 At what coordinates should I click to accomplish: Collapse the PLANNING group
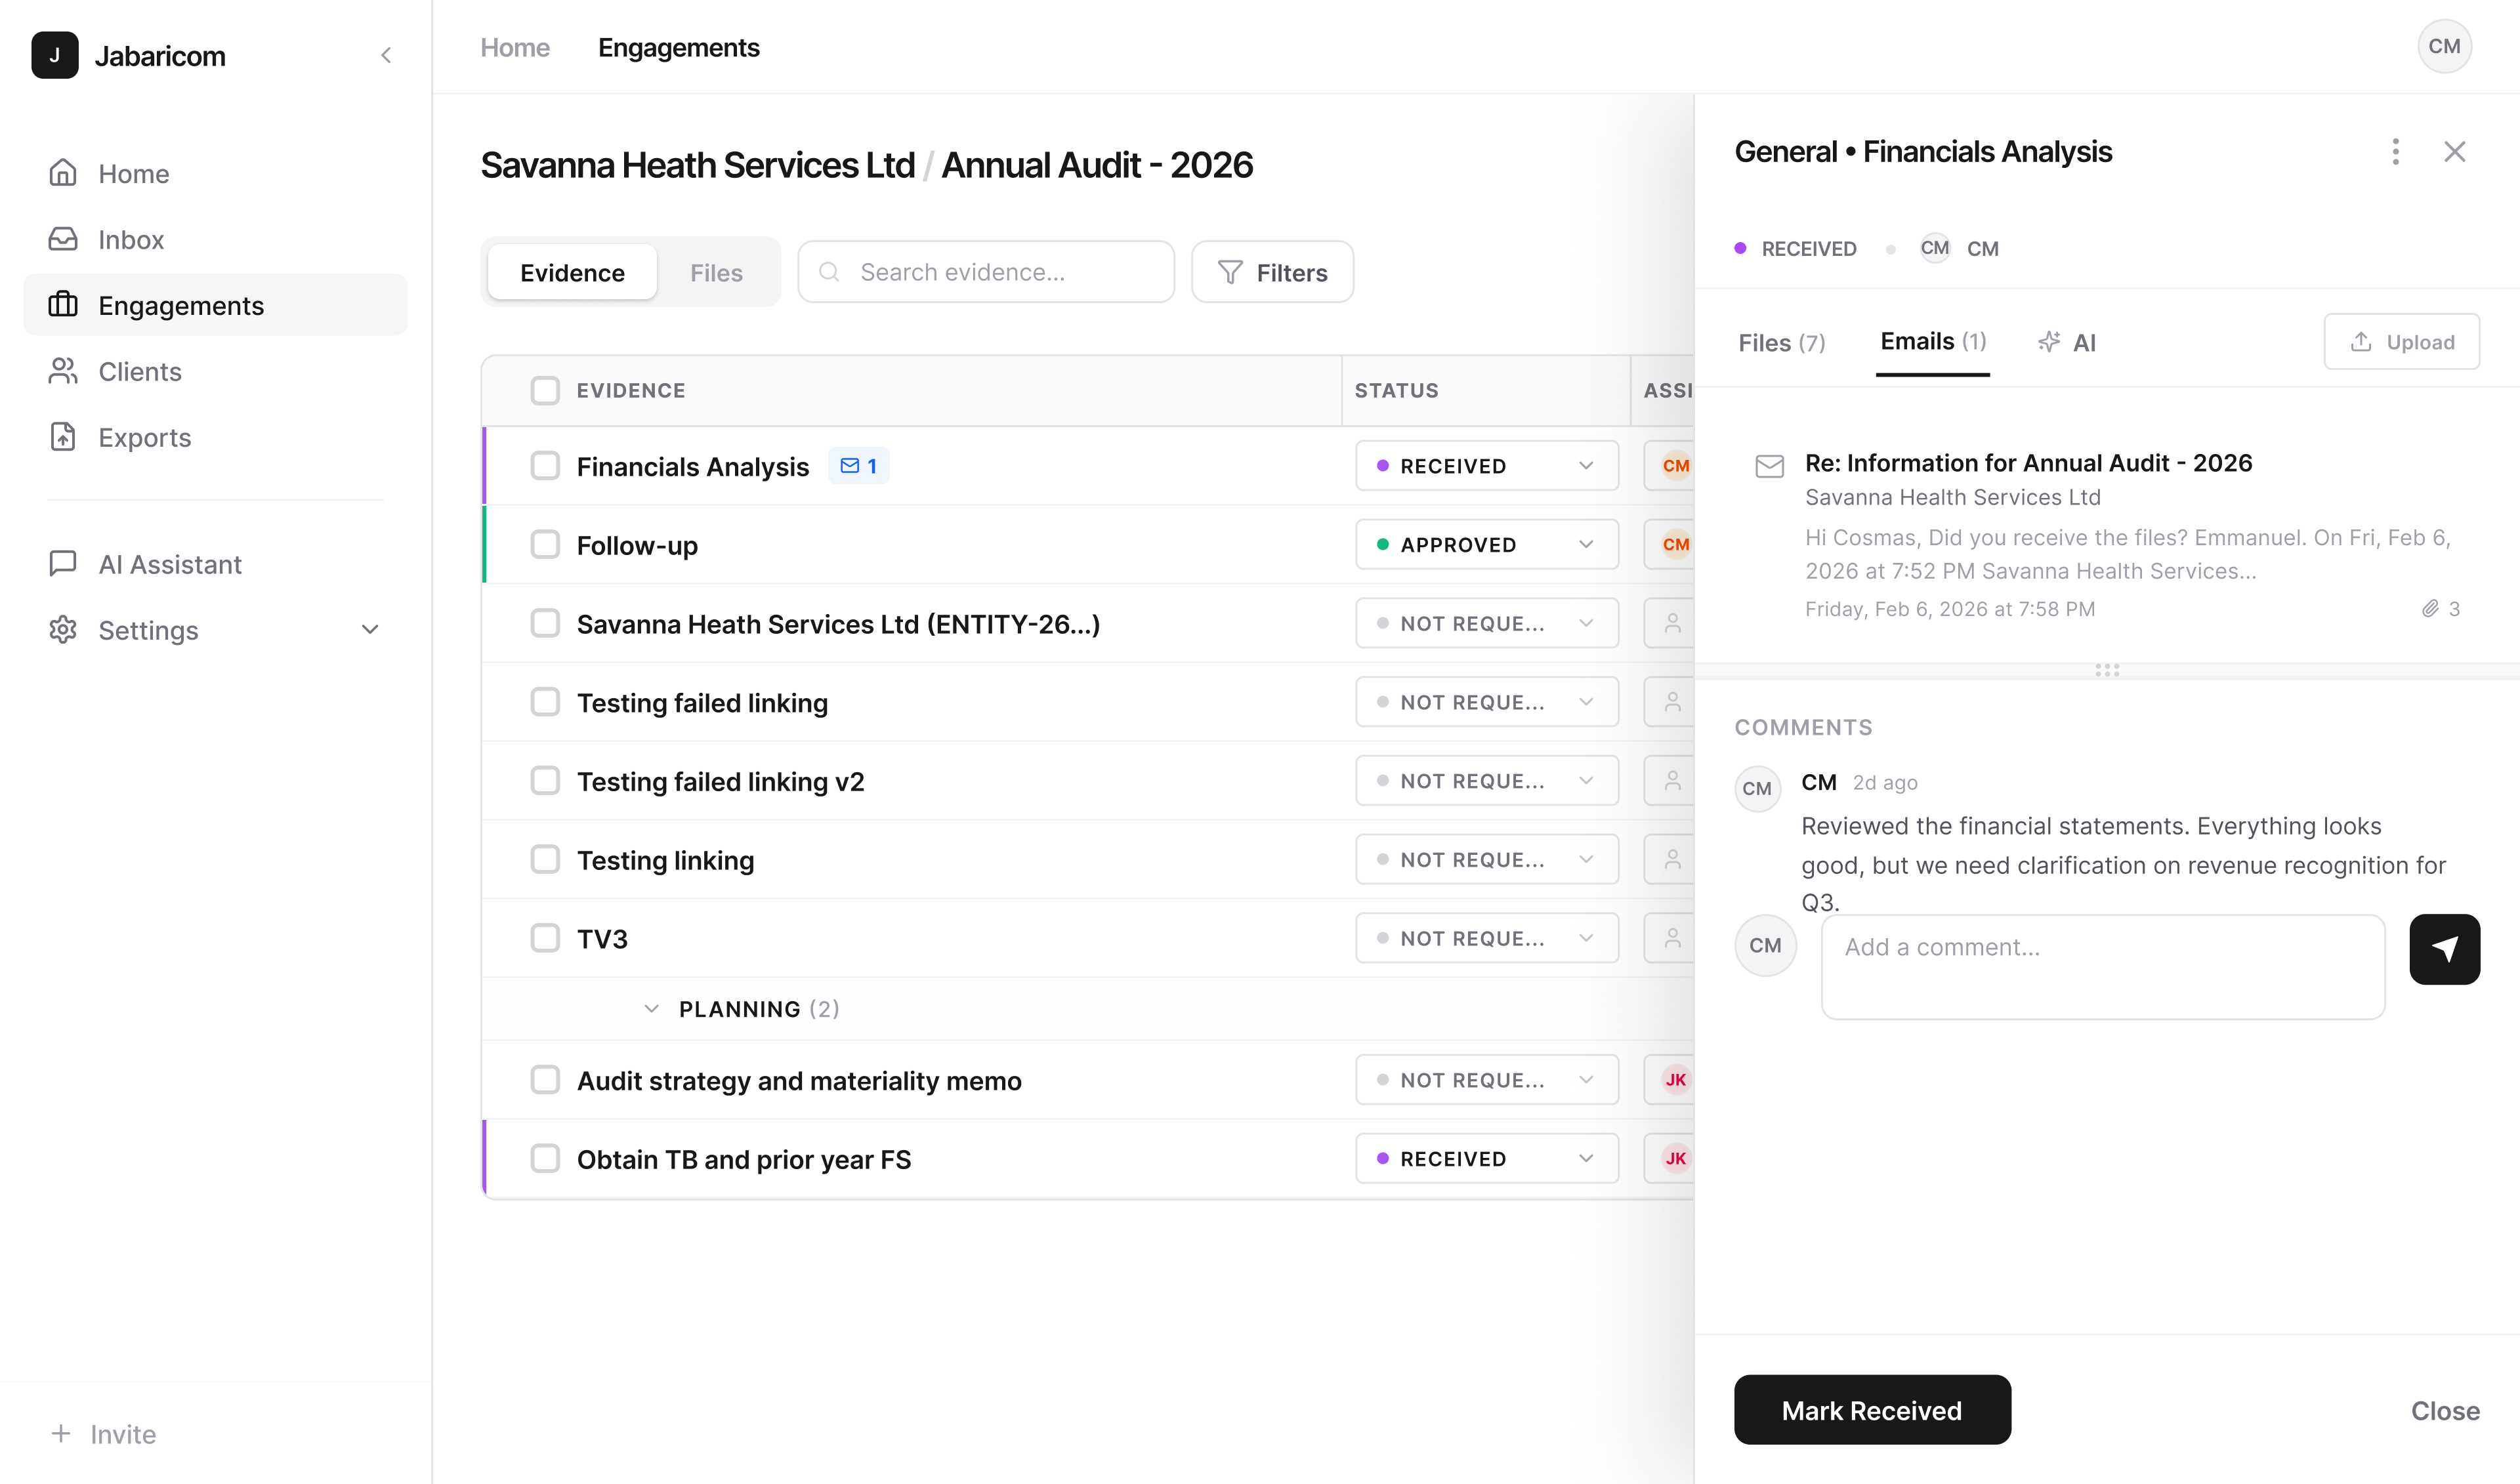point(652,1009)
